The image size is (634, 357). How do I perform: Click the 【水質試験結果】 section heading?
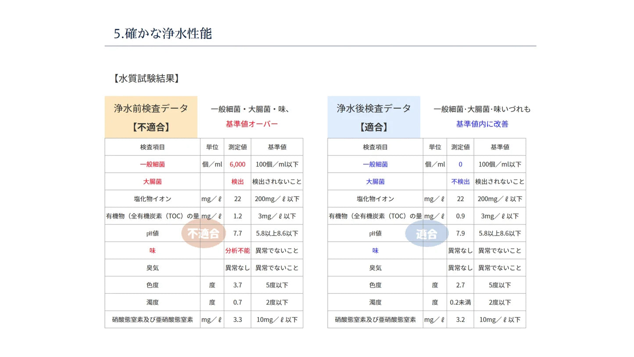click(x=146, y=79)
